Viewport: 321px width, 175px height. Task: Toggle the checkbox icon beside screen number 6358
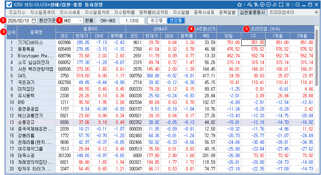coord(3,5)
